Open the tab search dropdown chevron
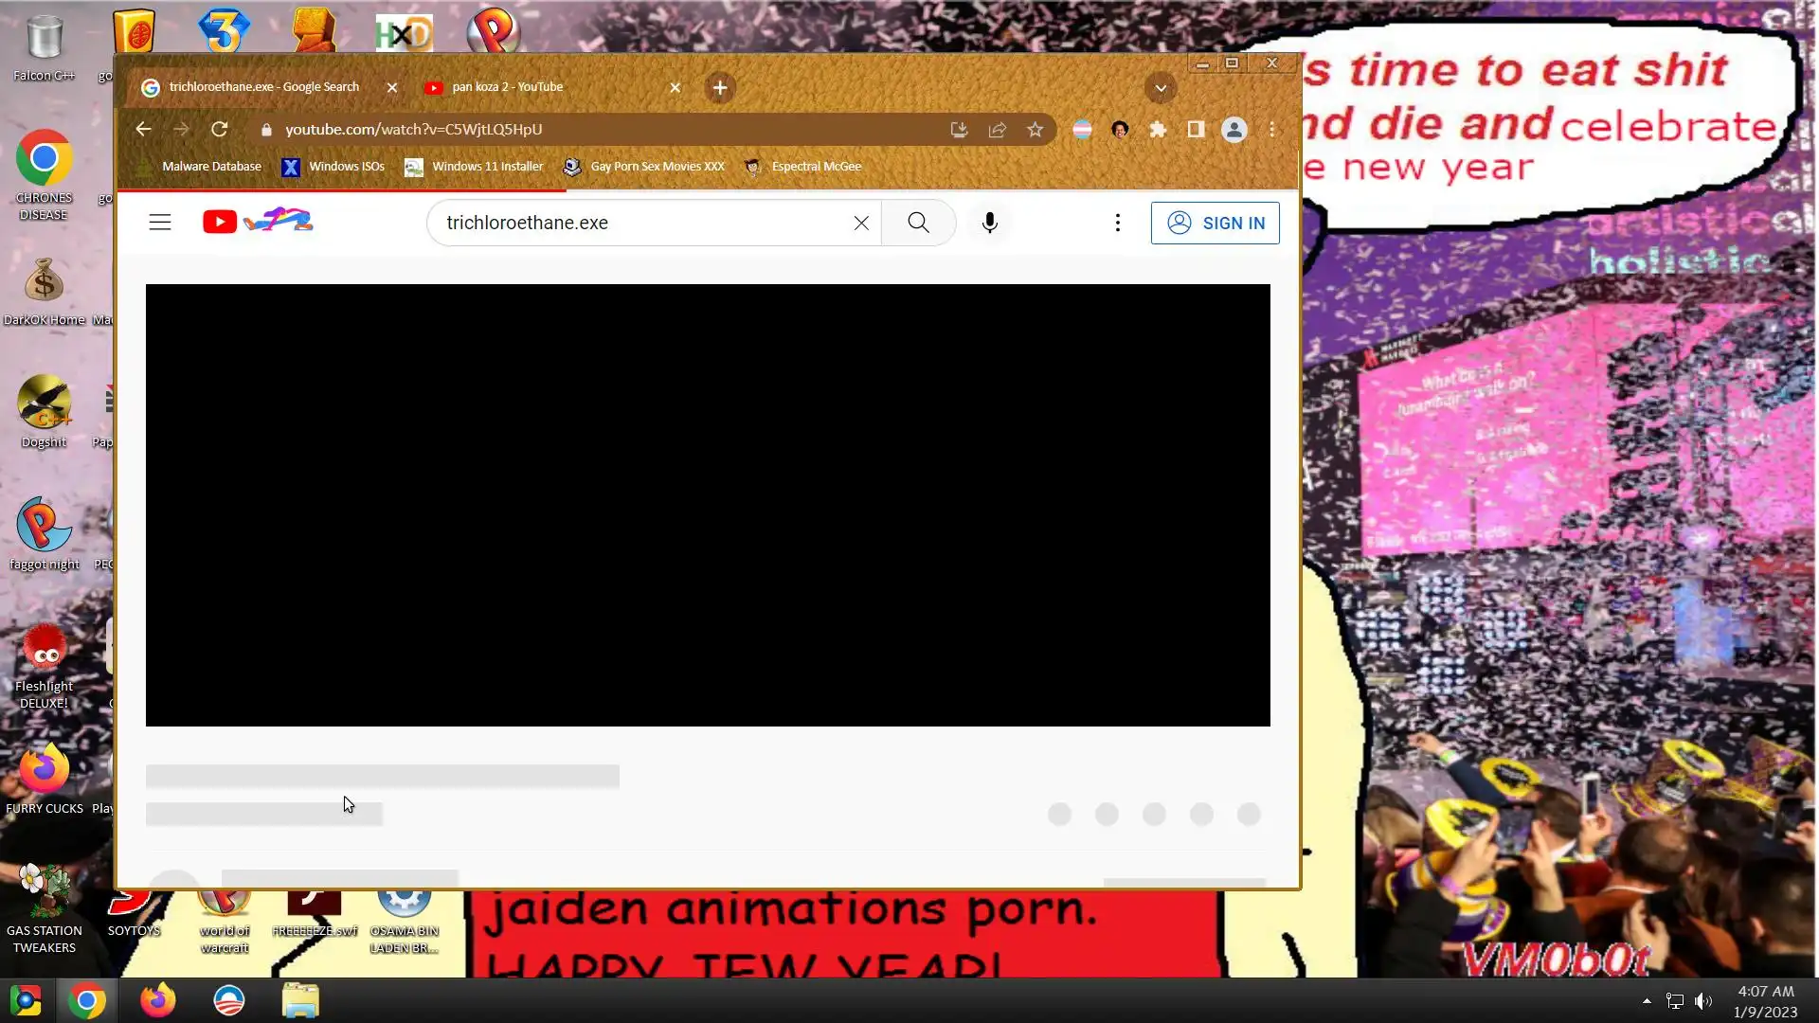1819x1023 pixels. [1161, 88]
